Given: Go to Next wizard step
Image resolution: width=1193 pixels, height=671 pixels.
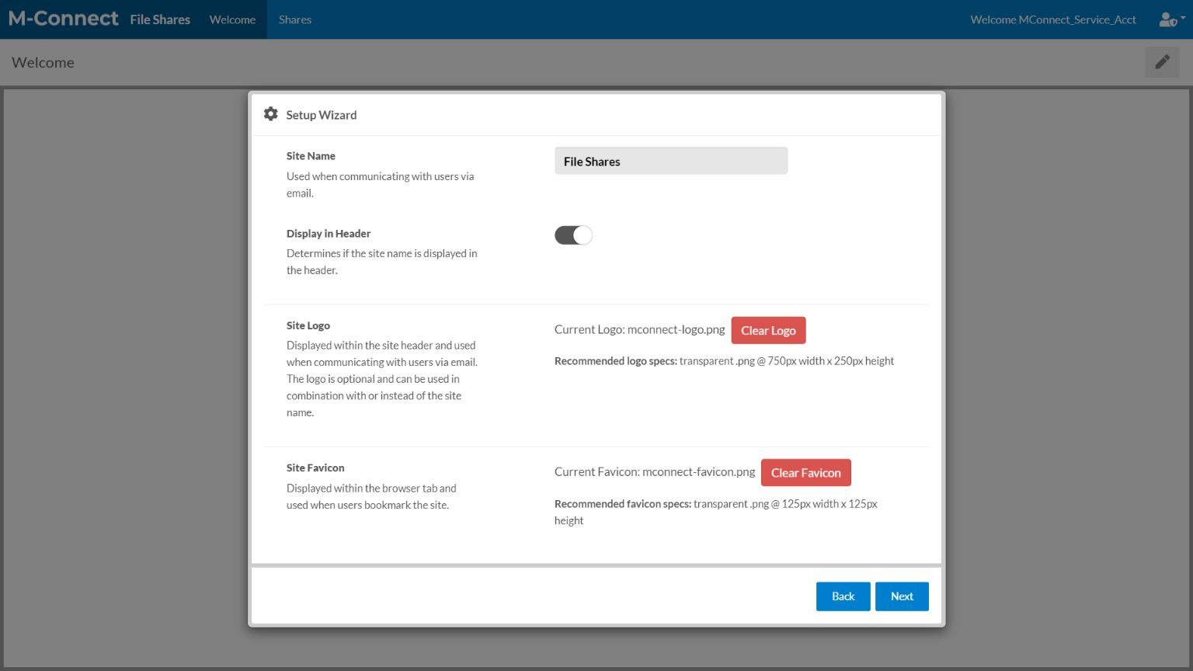Looking at the screenshot, I should tap(902, 596).
